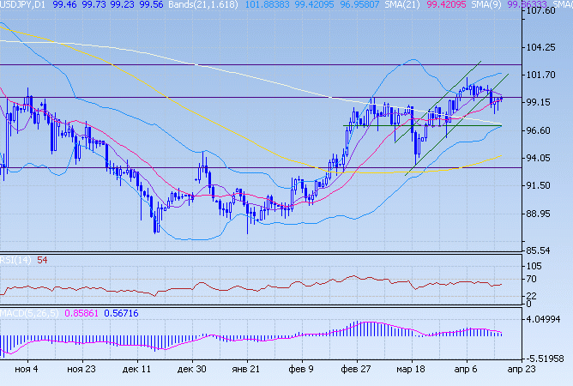573x386 pixels.
Task: Click the -5.51958 MACD scale value
Action: coord(547,356)
